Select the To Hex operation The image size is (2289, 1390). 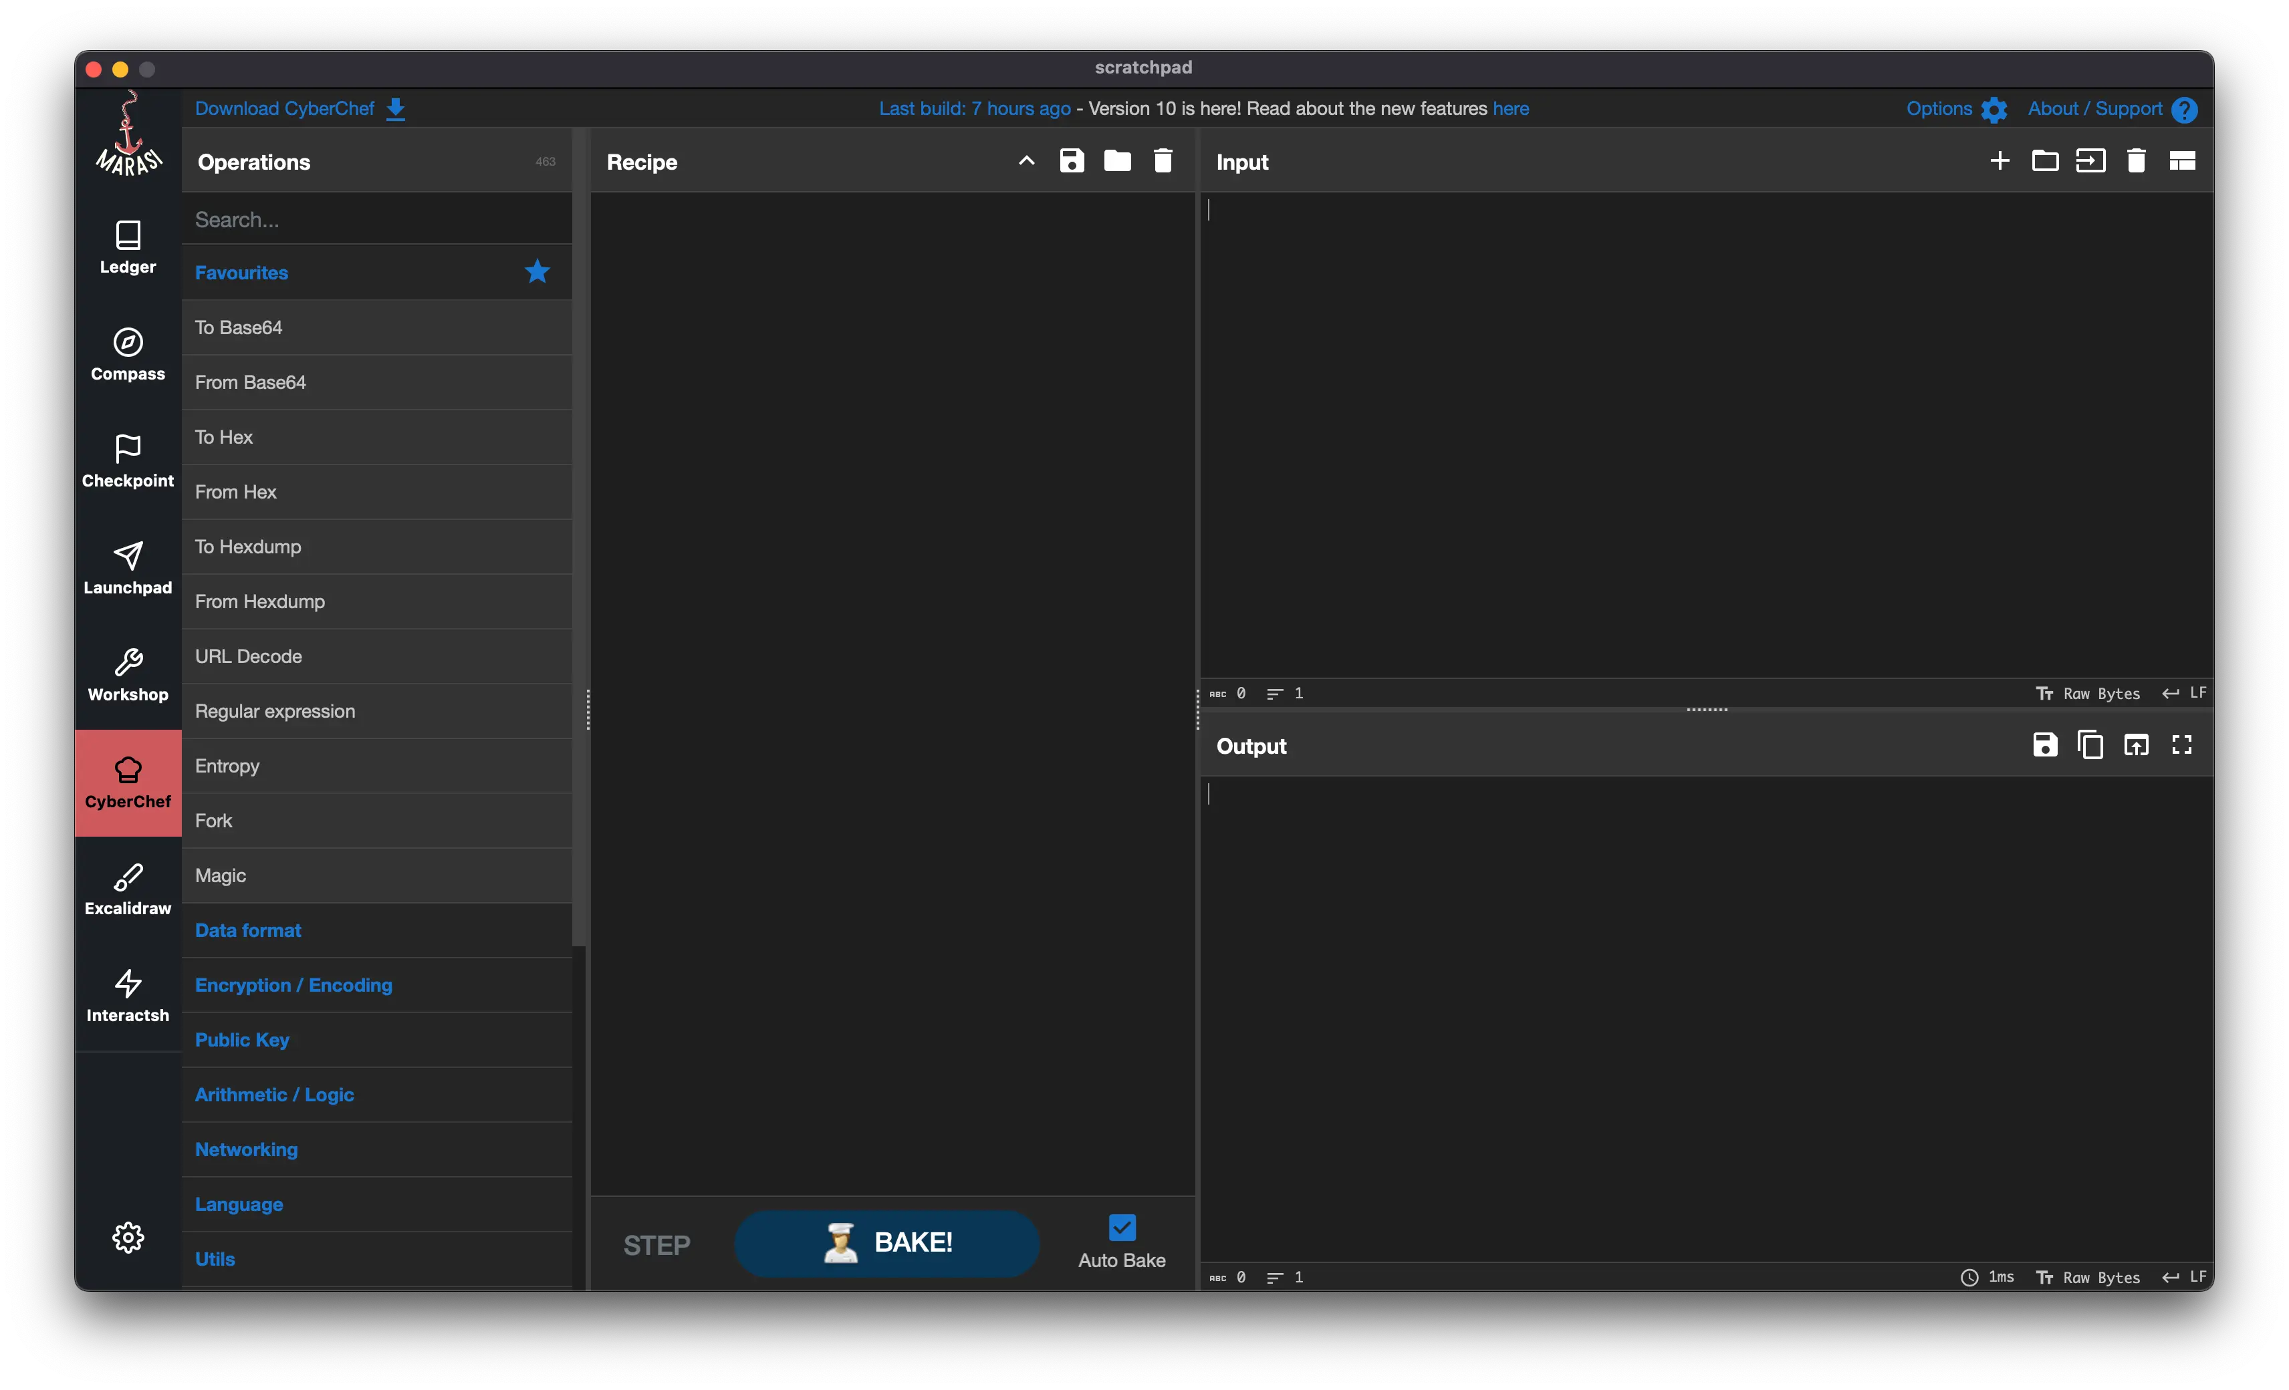(x=376, y=436)
